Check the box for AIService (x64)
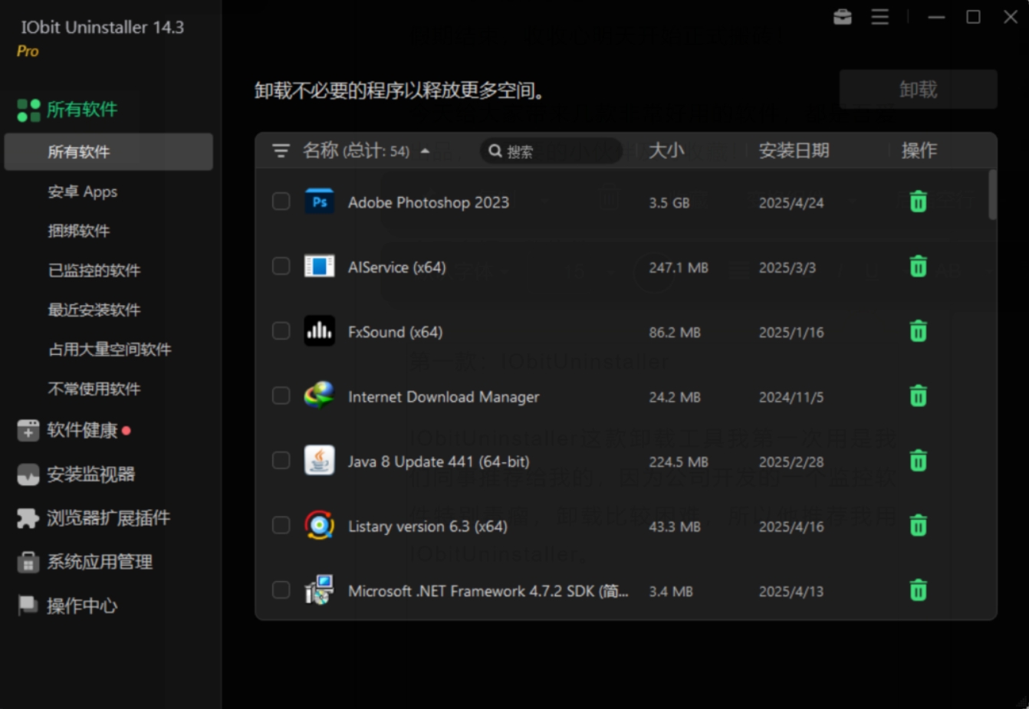The width and height of the screenshot is (1029, 709). [x=281, y=266]
